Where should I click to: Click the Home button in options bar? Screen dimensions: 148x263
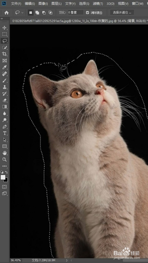click(x=7, y=13)
